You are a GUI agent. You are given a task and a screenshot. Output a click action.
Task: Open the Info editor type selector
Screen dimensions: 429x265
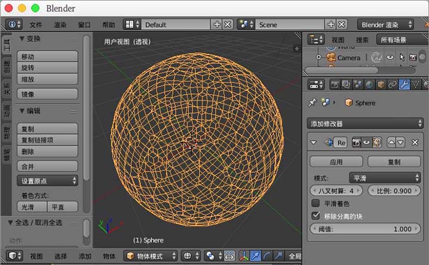(x=14, y=24)
